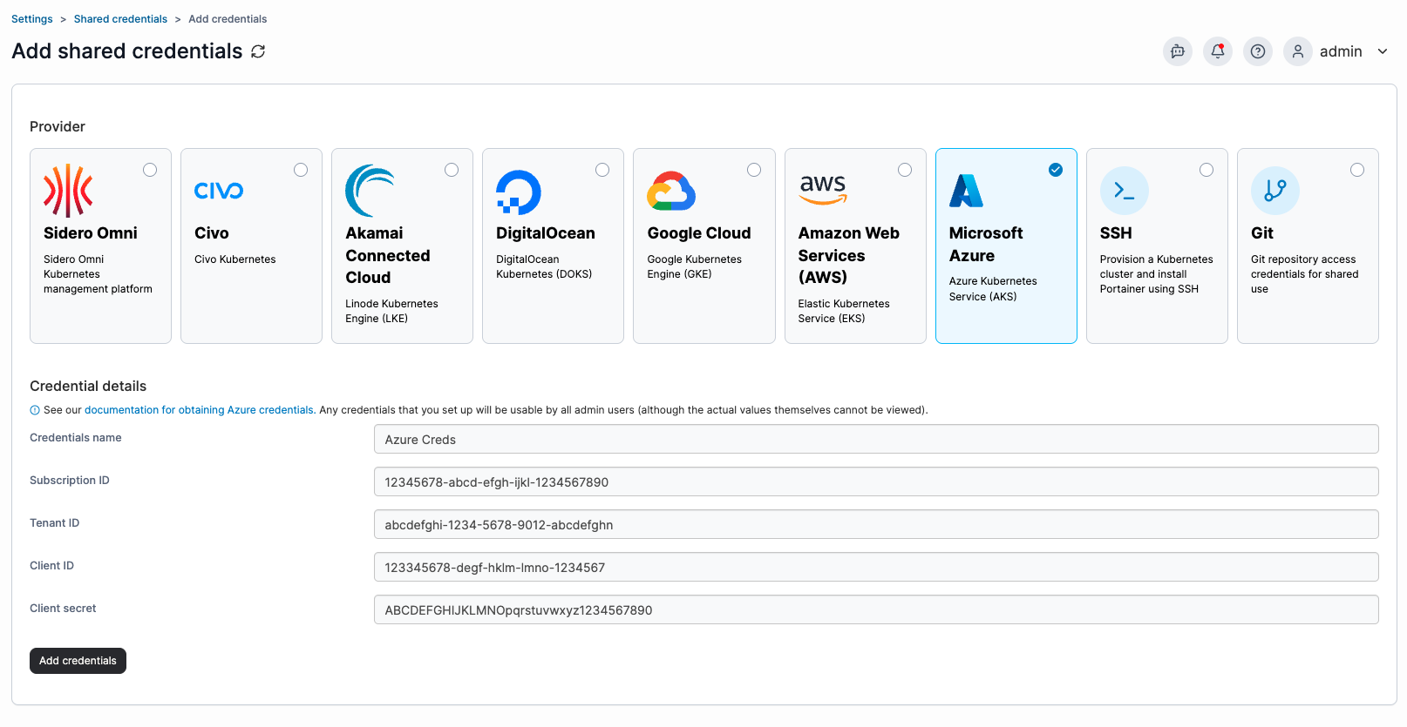Select the Amazon Web Services radio button

905,170
